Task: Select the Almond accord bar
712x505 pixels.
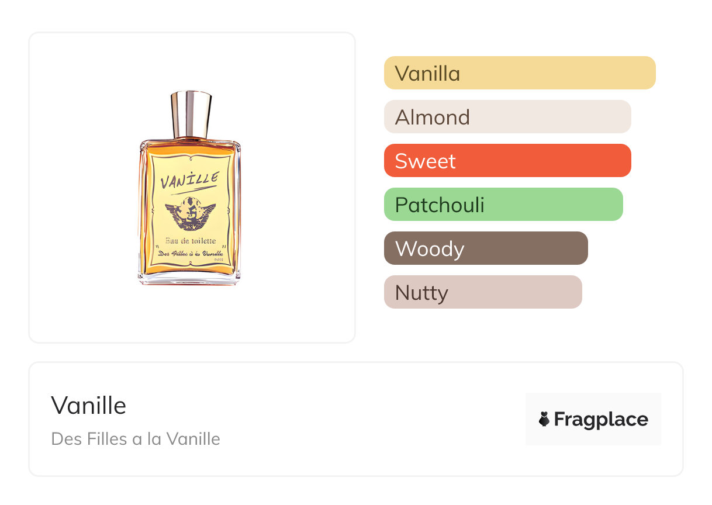Action: click(507, 117)
